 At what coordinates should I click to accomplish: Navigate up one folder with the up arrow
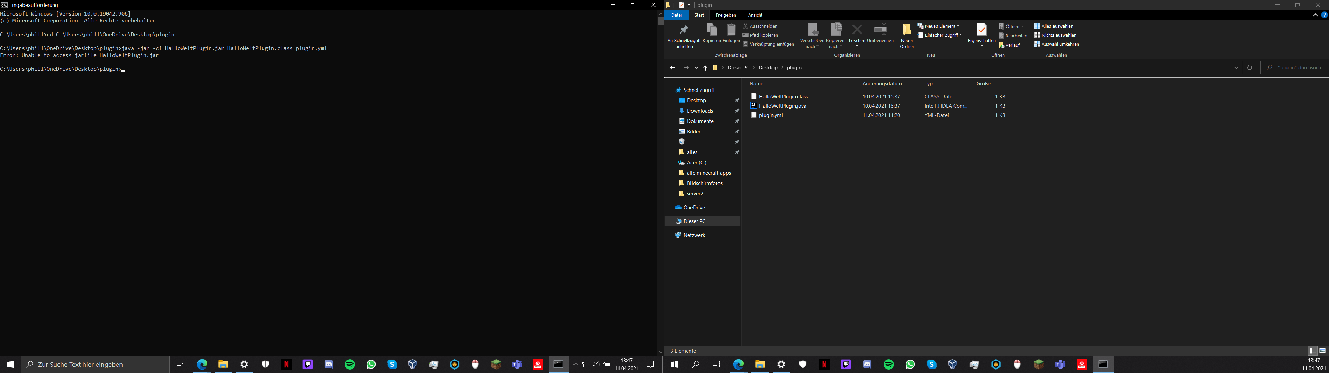pyautogui.click(x=705, y=68)
